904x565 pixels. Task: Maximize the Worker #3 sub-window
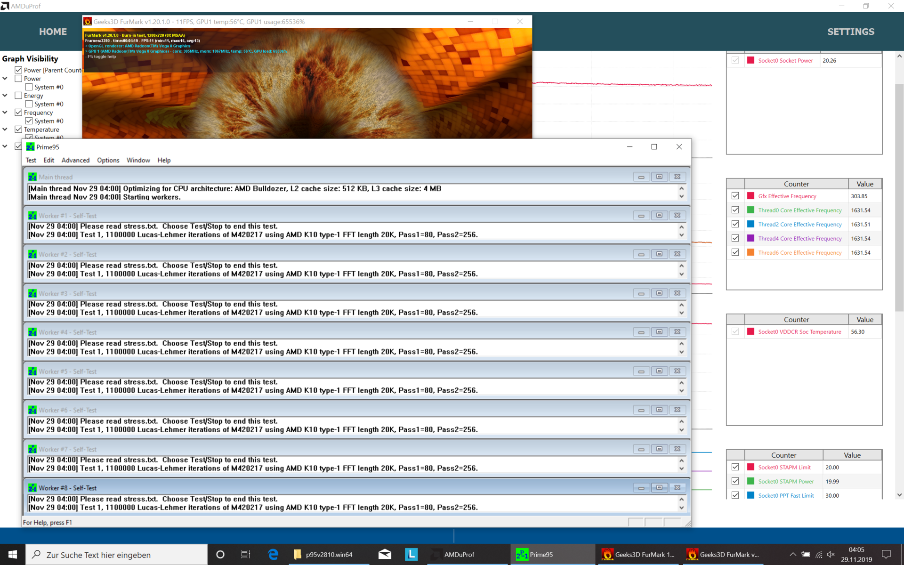[659, 293]
